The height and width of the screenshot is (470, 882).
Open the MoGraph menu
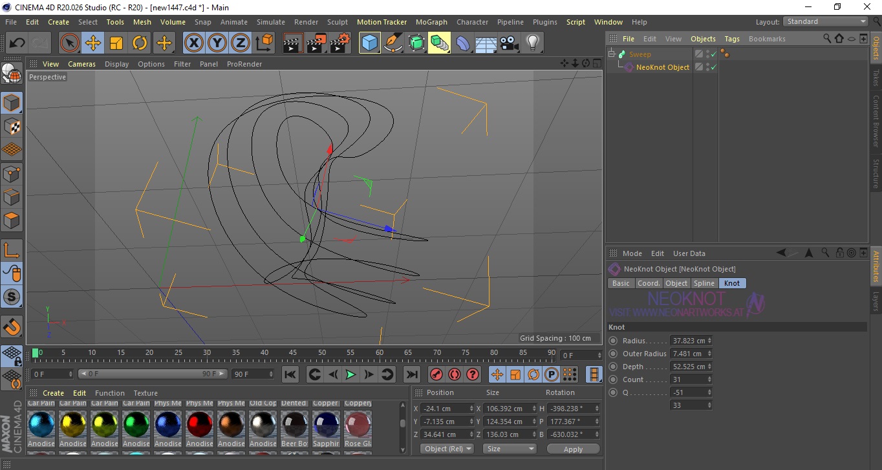click(431, 22)
